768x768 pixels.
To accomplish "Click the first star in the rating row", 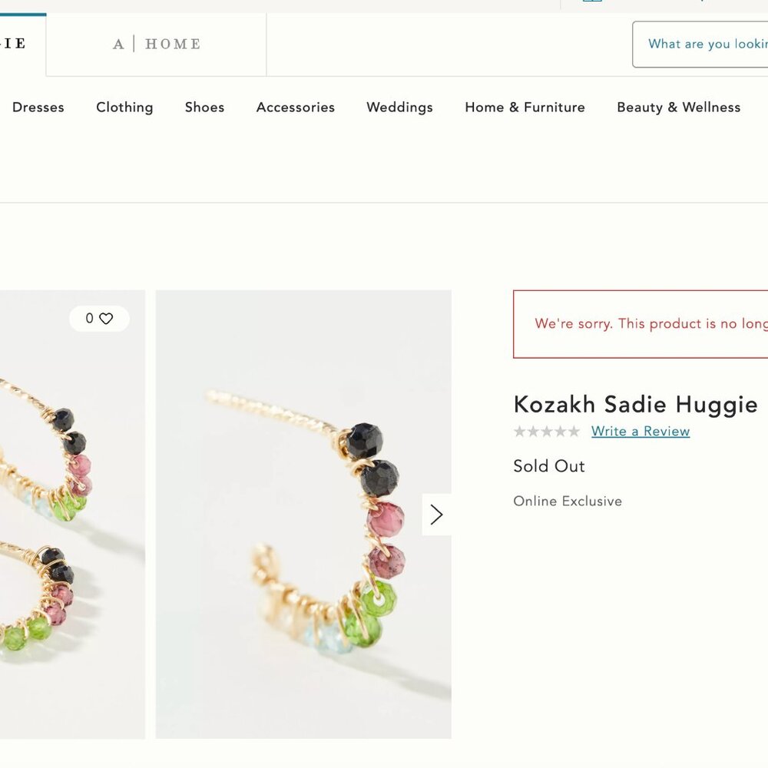I will (519, 432).
